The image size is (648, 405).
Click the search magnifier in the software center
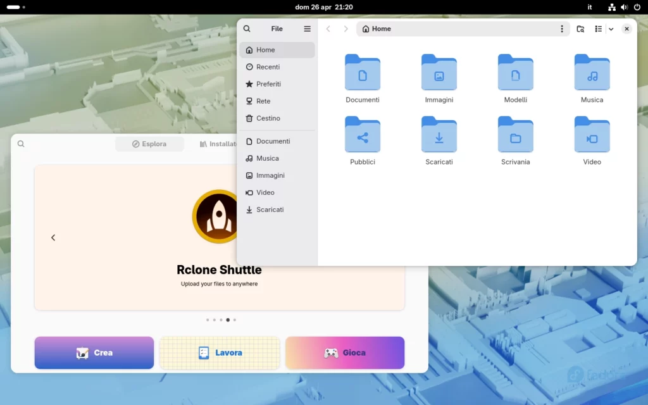pos(21,144)
